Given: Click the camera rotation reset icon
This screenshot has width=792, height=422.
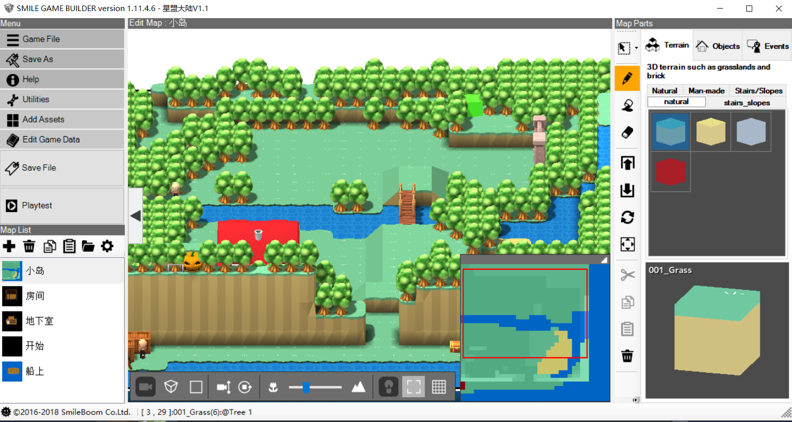Looking at the screenshot, I should (245, 386).
